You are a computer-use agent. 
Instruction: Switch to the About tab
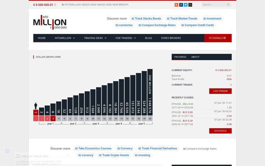point(195,57)
